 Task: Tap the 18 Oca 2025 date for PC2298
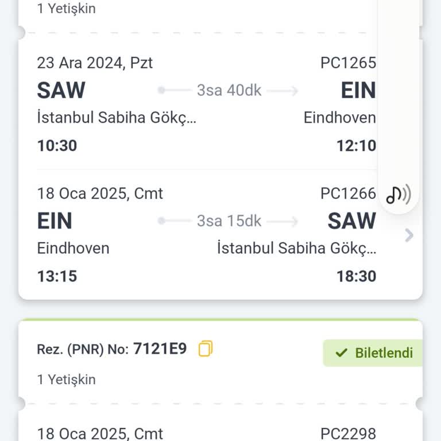100,433
